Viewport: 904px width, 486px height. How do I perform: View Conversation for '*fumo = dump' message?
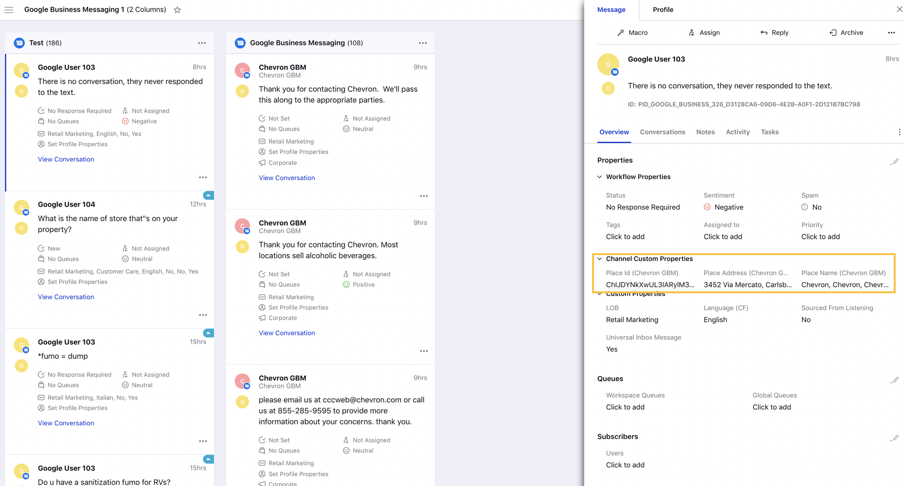coord(66,423)
